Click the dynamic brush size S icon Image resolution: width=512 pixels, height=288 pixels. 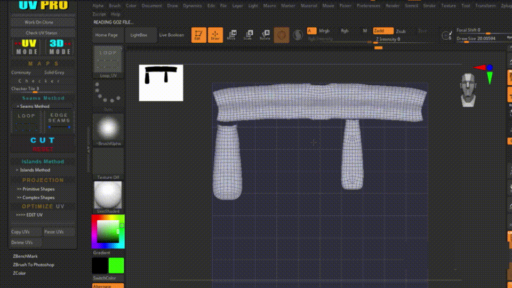447,35
